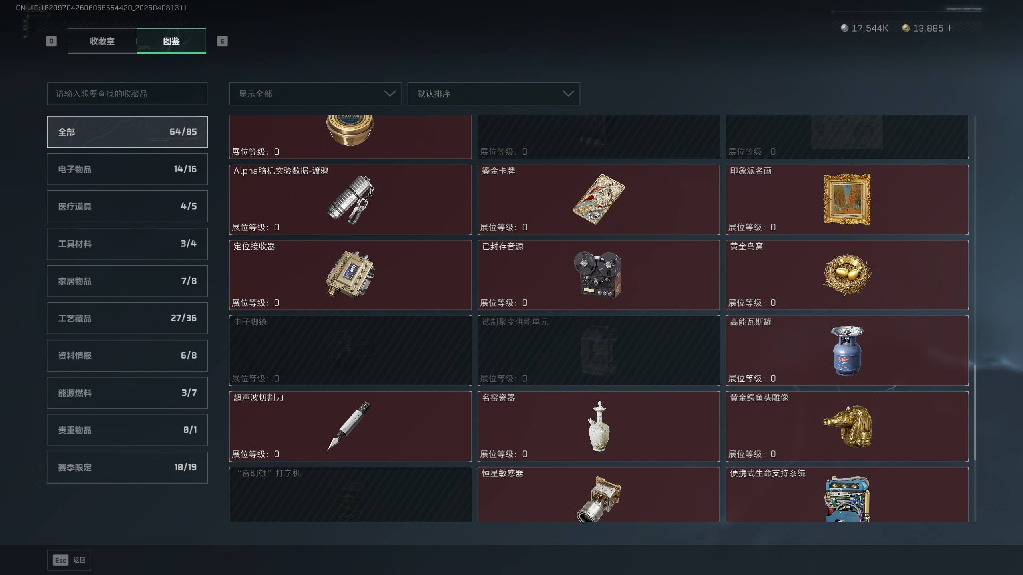
Task: Expand the 显示全部 filter dropdown
Action: pos(315,94)
